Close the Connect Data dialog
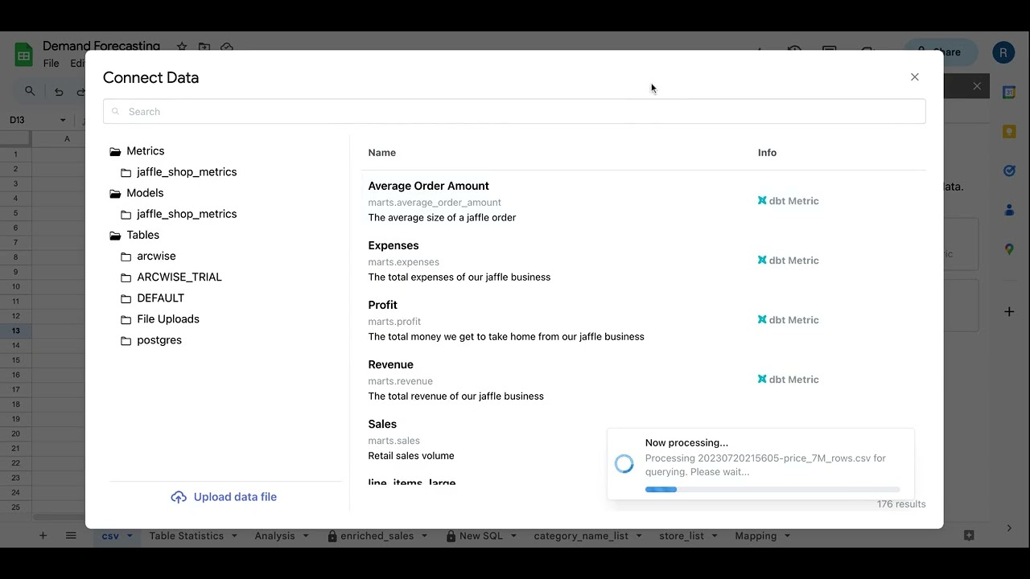Image resolution: width=1030 pixels, height=579 pixels. coord(914,77)
